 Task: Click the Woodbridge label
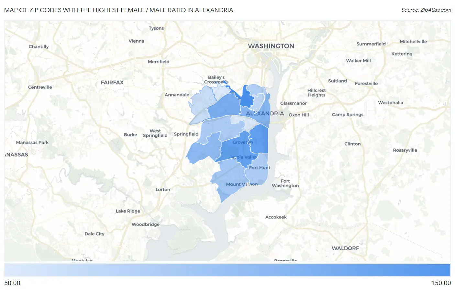145,225
